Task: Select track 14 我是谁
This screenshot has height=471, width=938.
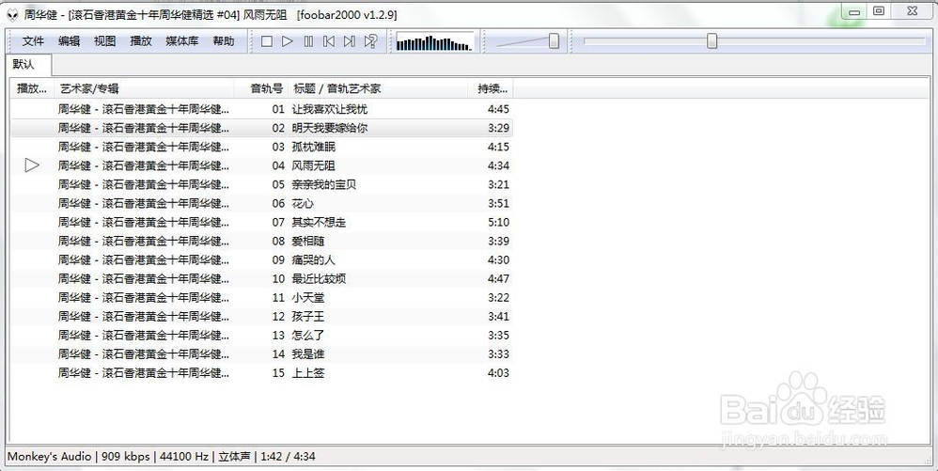Action: click(262, 354)
